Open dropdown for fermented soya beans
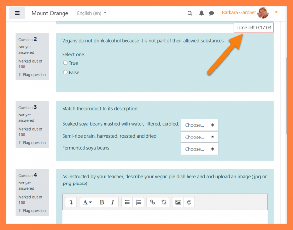Screen dimensions: 293x230 click(199, 149)
